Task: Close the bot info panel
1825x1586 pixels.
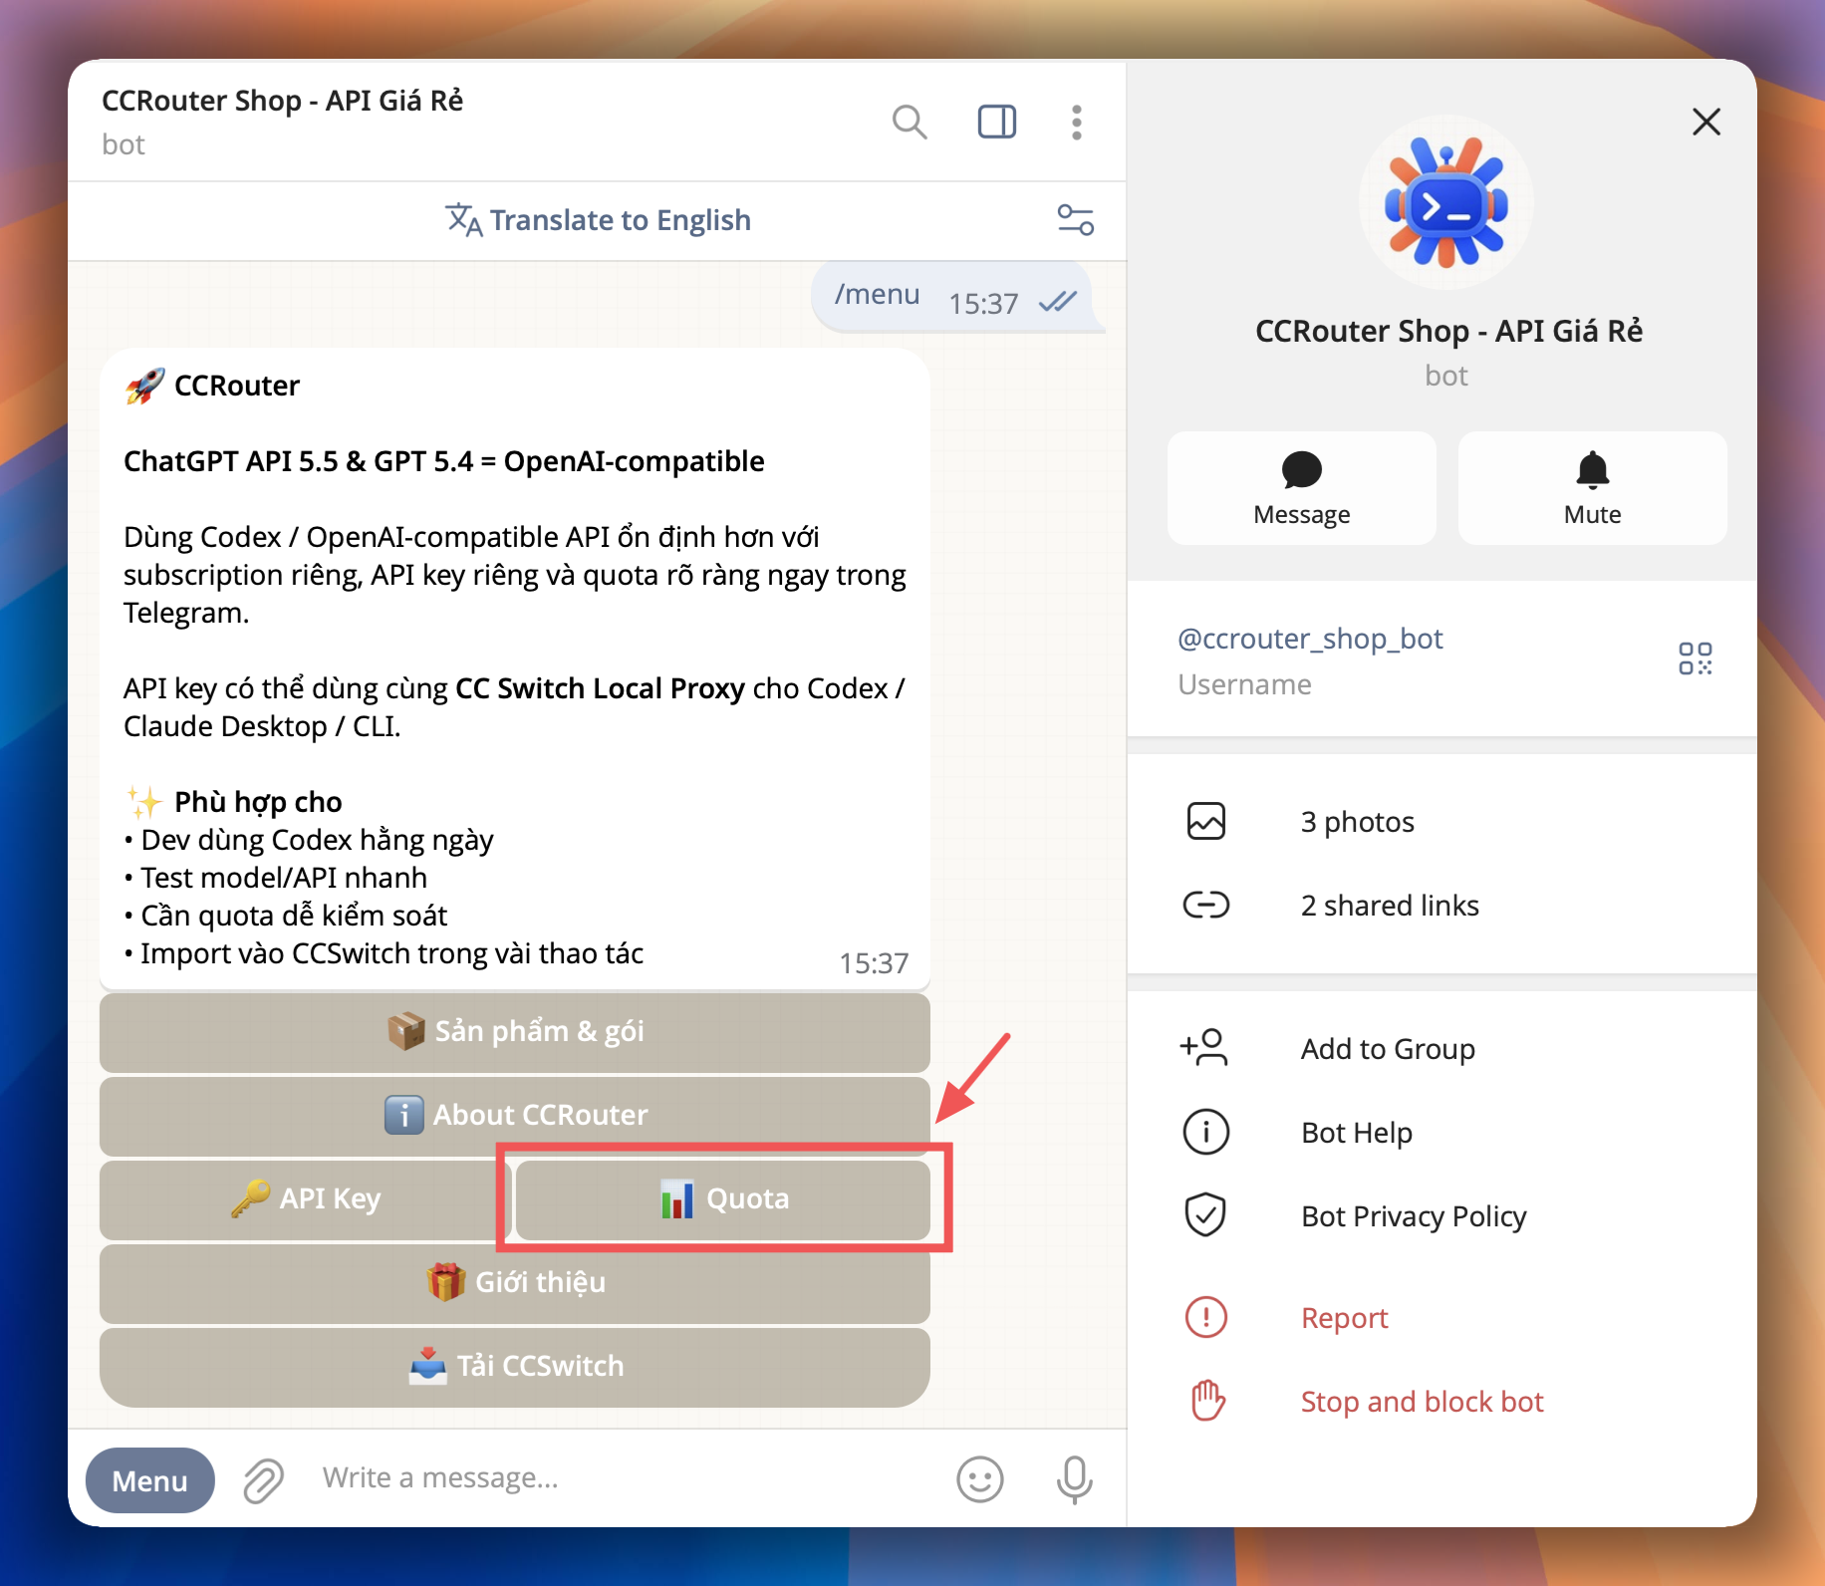Action: click(x=1706, y=122)
